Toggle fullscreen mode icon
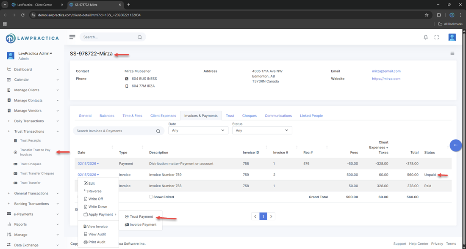 pyautogui.click(x=436, y=37)
